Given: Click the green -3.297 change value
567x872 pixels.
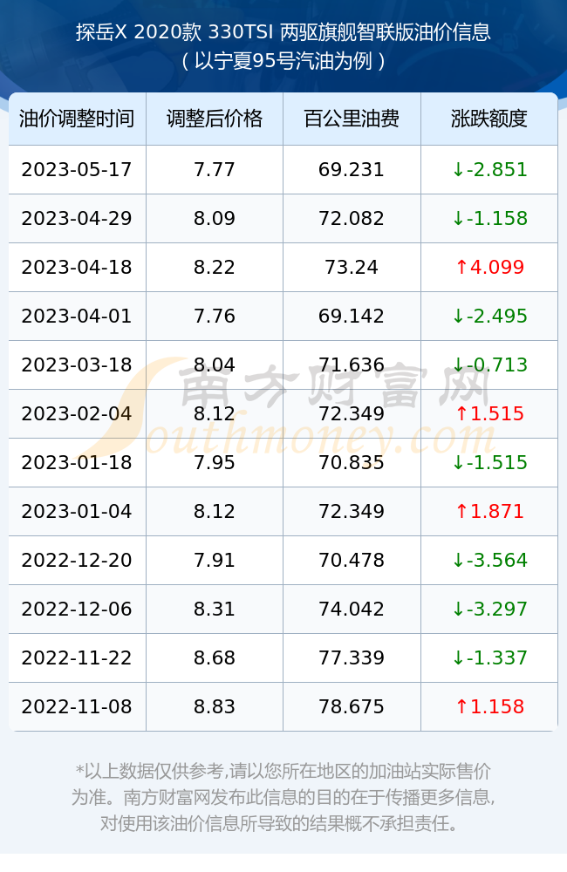Looking at the screenshot, I should (489, 609).
